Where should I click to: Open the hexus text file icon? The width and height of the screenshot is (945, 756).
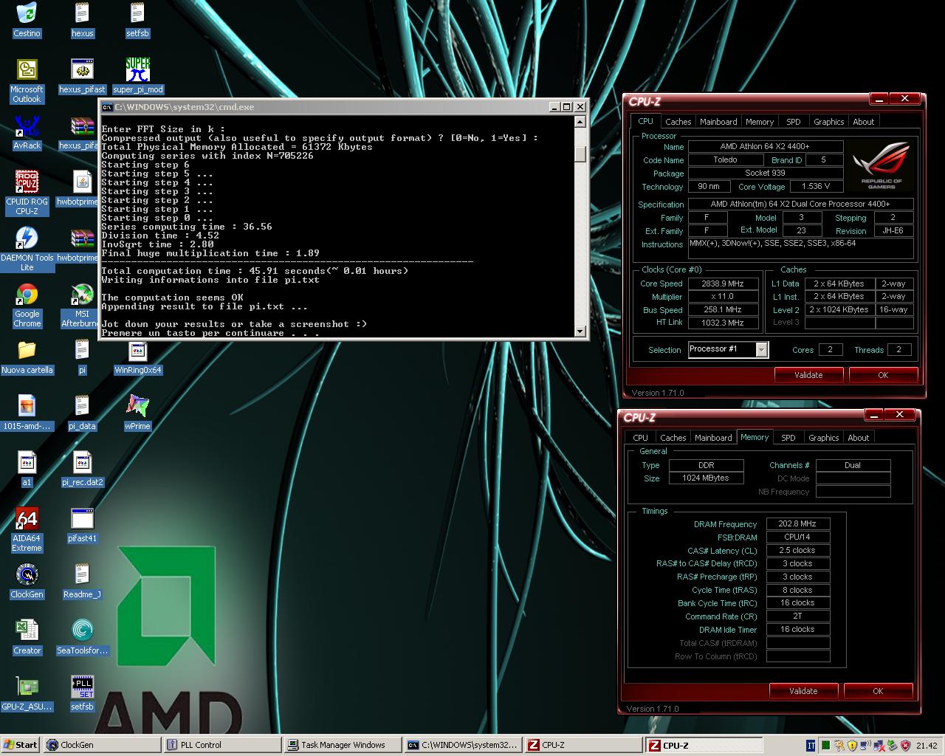[x=82, y=20]
